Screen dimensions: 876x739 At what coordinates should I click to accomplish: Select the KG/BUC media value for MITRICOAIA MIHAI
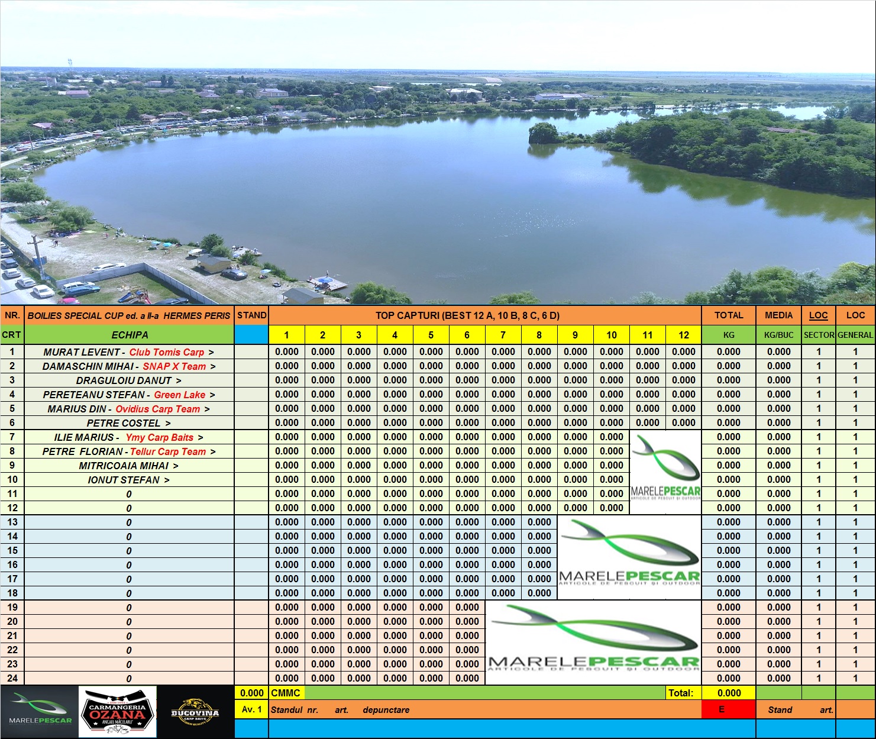779,465
